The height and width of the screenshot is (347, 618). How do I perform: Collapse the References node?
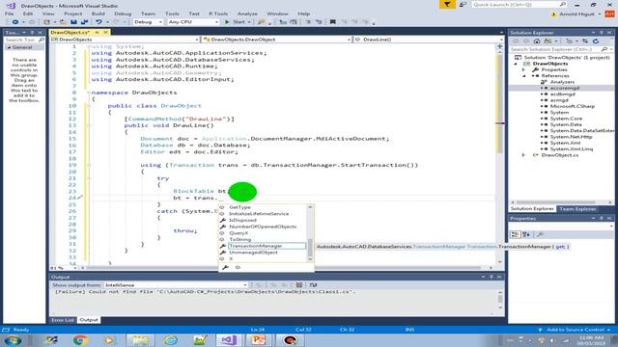coord(523,75)
